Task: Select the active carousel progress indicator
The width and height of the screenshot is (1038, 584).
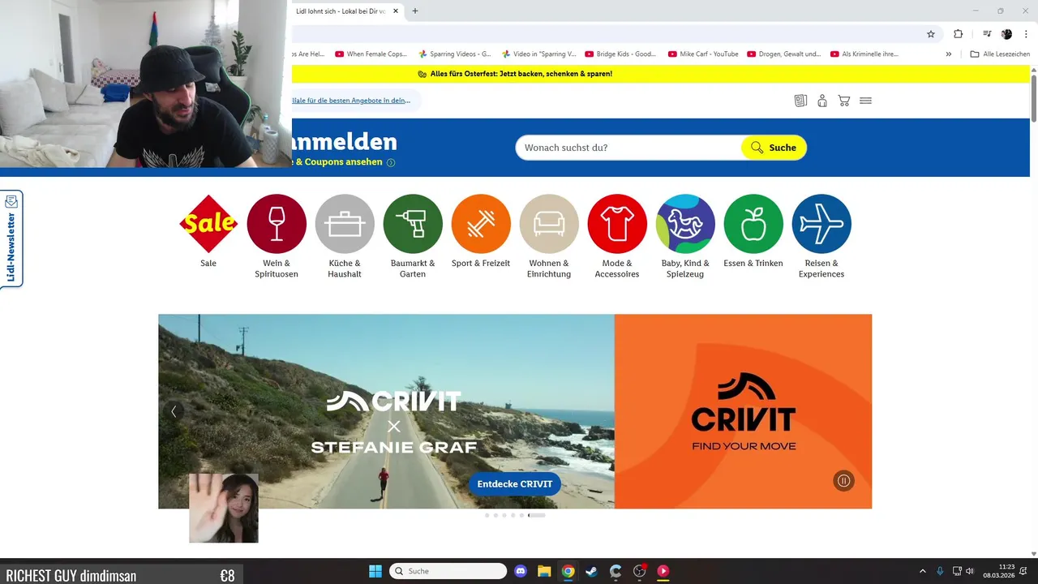Action: (x=537, y=515)
